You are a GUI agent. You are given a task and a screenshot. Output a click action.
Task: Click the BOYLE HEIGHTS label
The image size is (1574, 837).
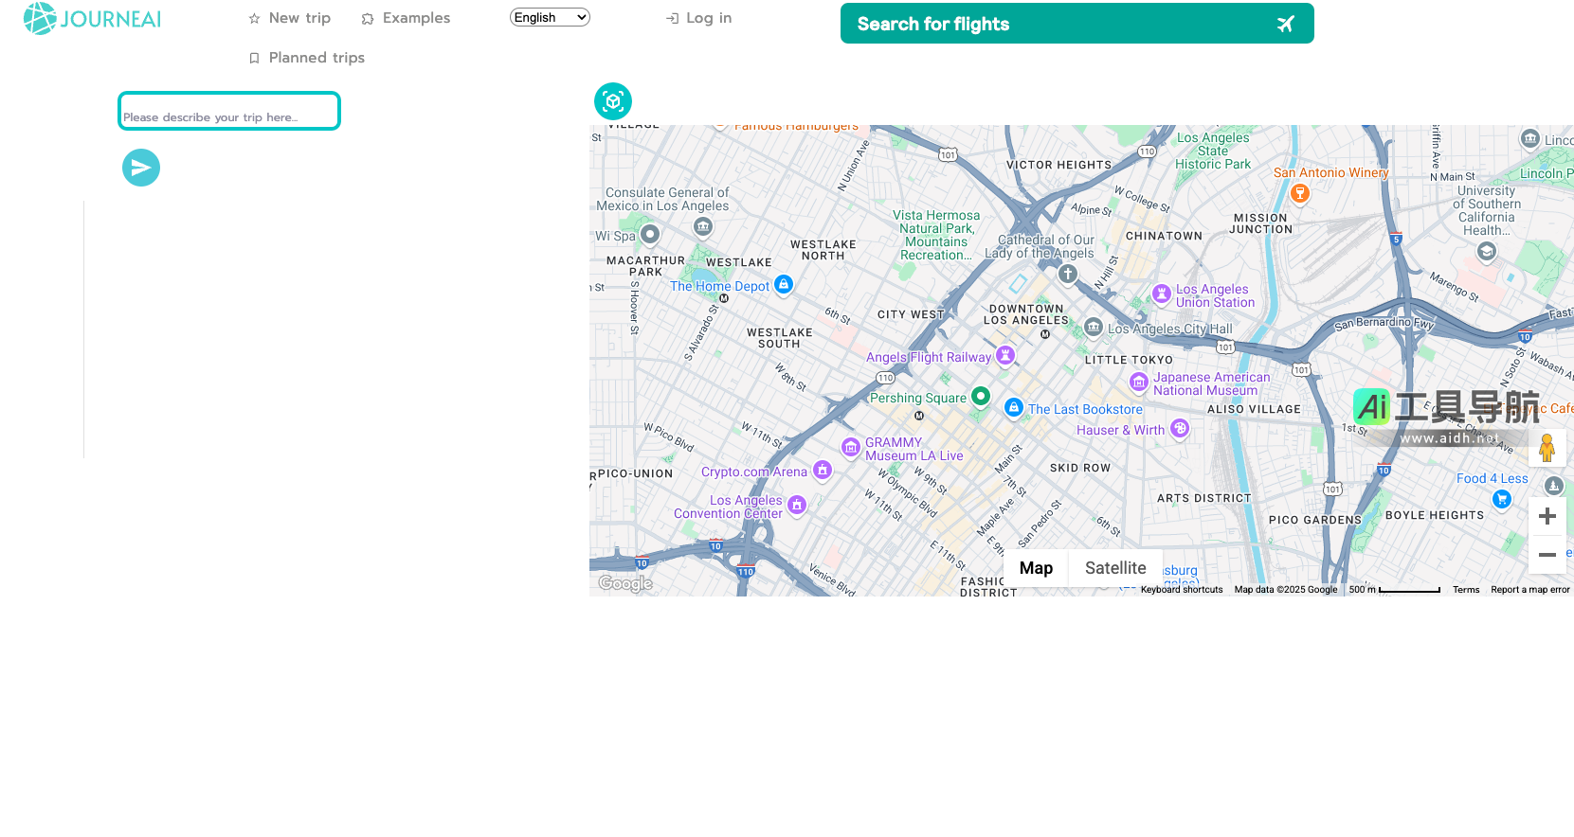coord(1435,516)
